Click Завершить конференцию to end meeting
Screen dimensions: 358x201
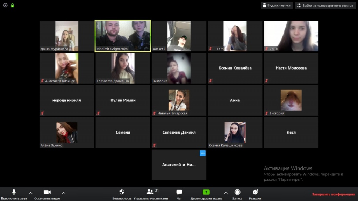333,194
